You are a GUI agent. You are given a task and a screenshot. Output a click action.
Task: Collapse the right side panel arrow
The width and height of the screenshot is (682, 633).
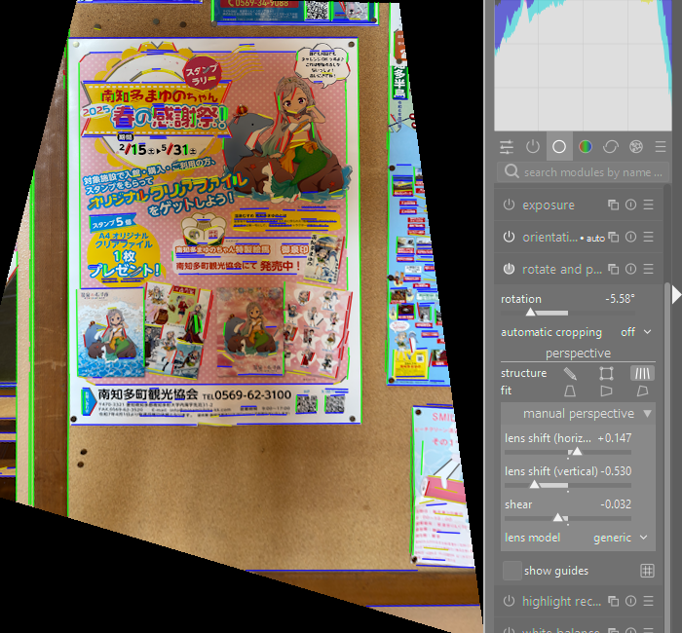(676, 295)
